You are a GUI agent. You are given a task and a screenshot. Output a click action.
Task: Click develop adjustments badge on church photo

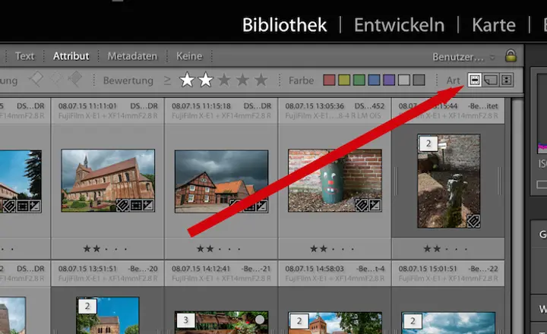pos(148,206)
